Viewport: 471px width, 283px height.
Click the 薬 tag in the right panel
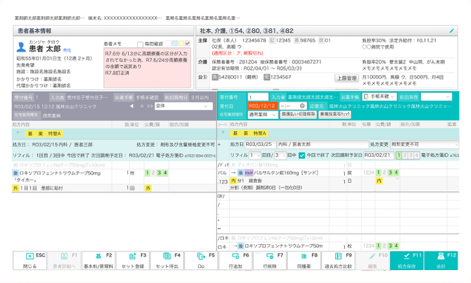245,133
